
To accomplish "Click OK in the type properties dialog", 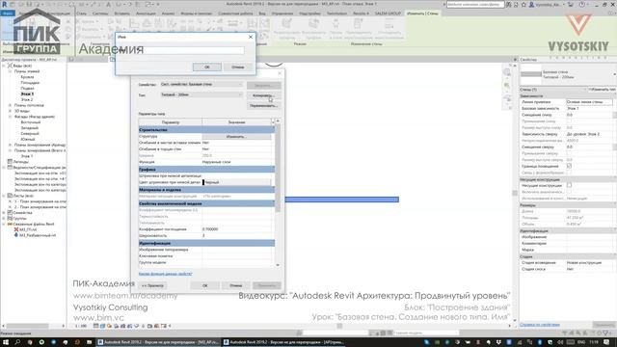I will [x=204, y=285].
